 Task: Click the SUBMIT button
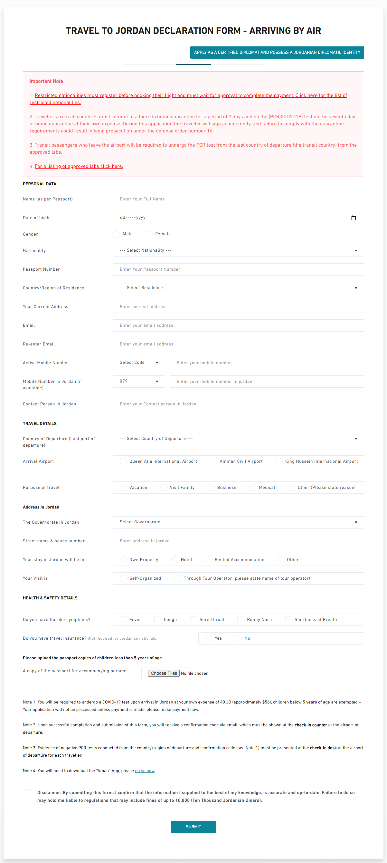pyautogui.click(x=193, y=827)
